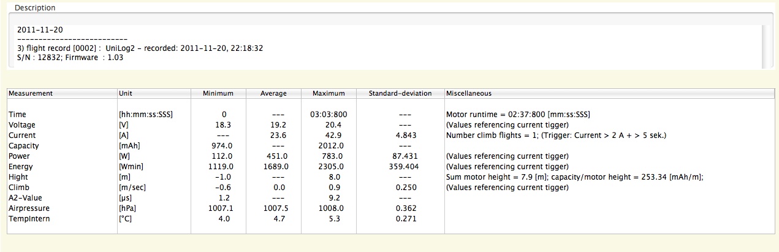The width and height of the screenshot is (779, 252).
Task: Select the Maximum column header
Action: click(x=329, y=93)
